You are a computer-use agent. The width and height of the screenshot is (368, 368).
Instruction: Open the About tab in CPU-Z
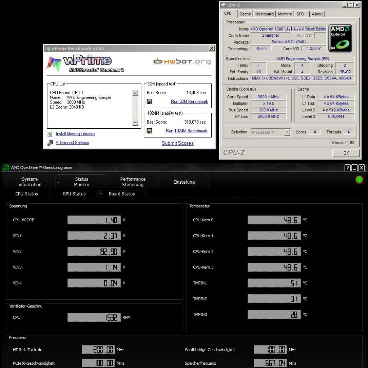point(317,14)
